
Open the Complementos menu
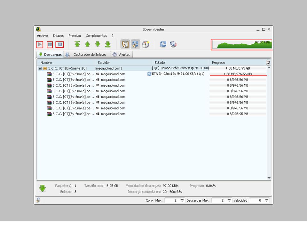pos(96,35)
